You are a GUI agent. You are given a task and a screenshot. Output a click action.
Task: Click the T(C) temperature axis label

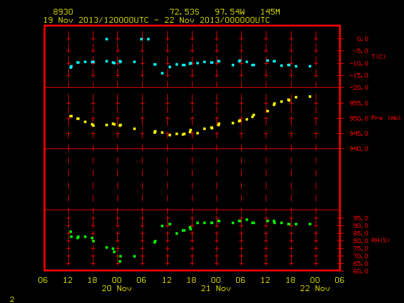point(379,56)
